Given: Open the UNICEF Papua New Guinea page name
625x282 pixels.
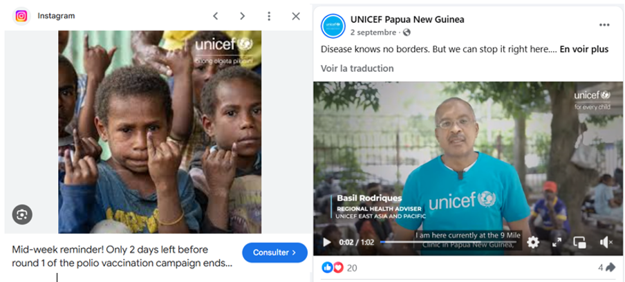Looking at the screenshot, I should click(407, 19).
